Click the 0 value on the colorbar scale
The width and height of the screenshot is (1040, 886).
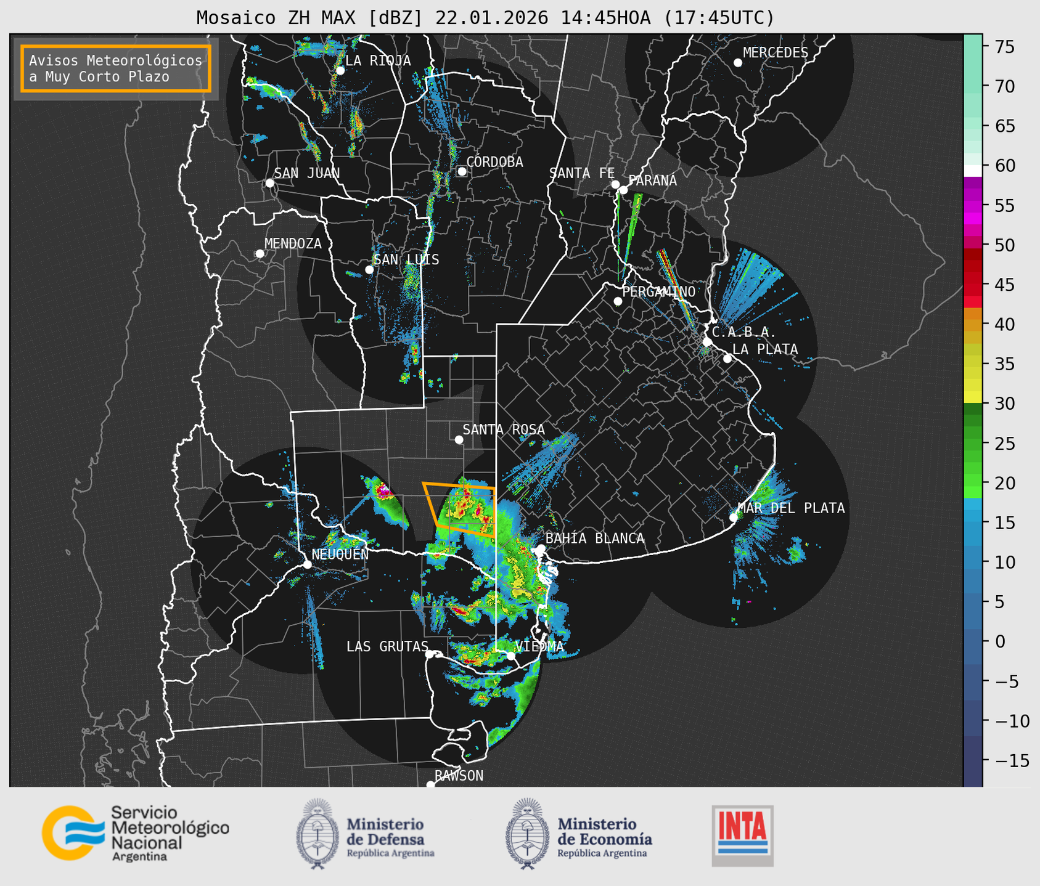[999, 641]
